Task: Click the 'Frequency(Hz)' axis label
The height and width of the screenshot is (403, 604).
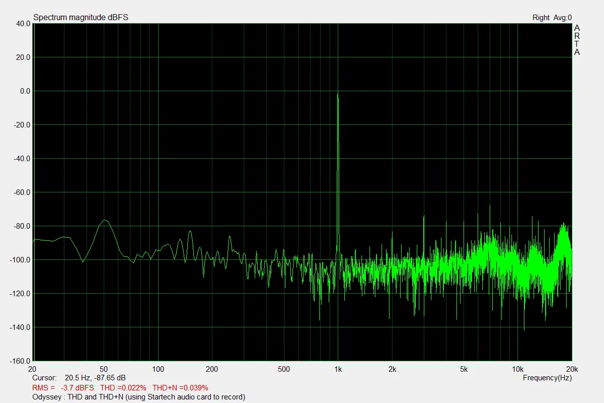Action: [x=547, y=378]
